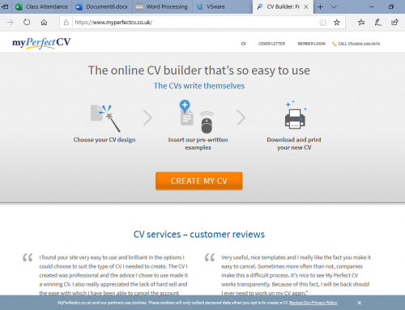Add this page to favorites star
Viewport: 405px width, 310px height.
pos(337,23)
